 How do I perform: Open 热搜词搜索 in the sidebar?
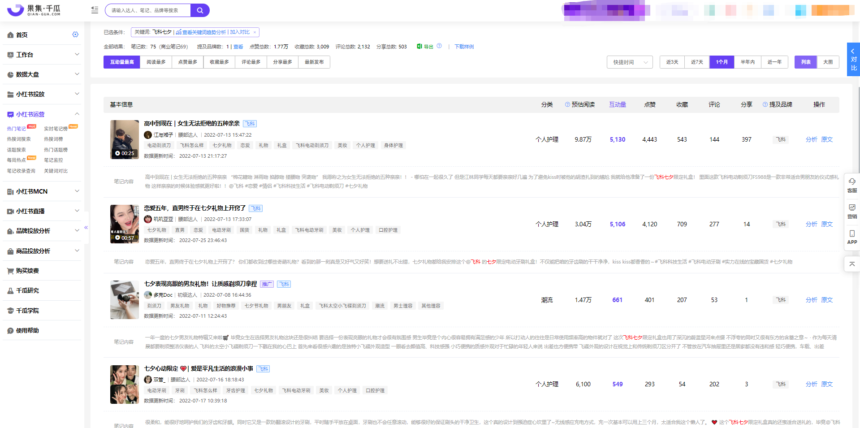coord(19,139)
